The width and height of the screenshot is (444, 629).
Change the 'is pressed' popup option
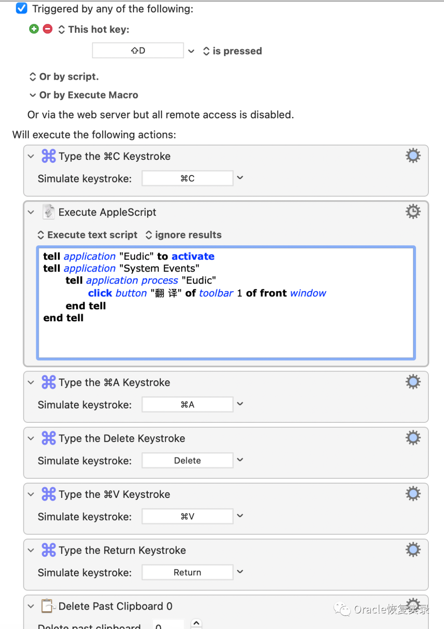232,51
